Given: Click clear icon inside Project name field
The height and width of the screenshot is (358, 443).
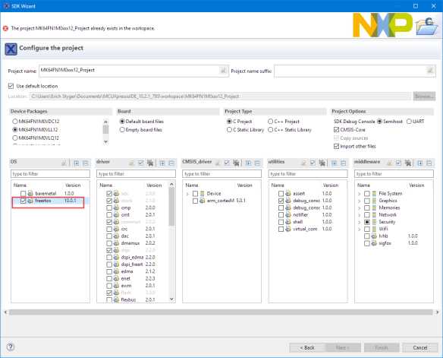Looking at the screenshot, I should [x=223, y=71].
